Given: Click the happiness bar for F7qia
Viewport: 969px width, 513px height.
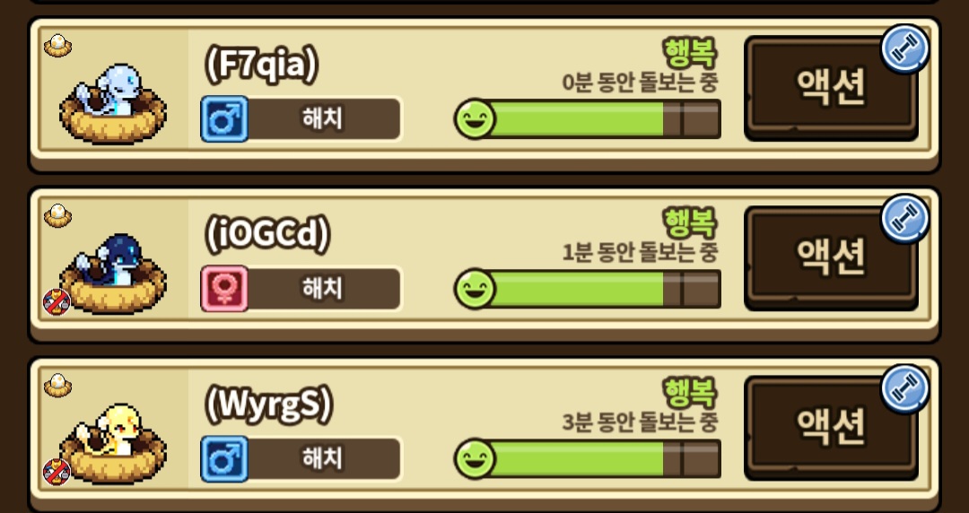Looking at the screenshot, I should click(588, 118).
